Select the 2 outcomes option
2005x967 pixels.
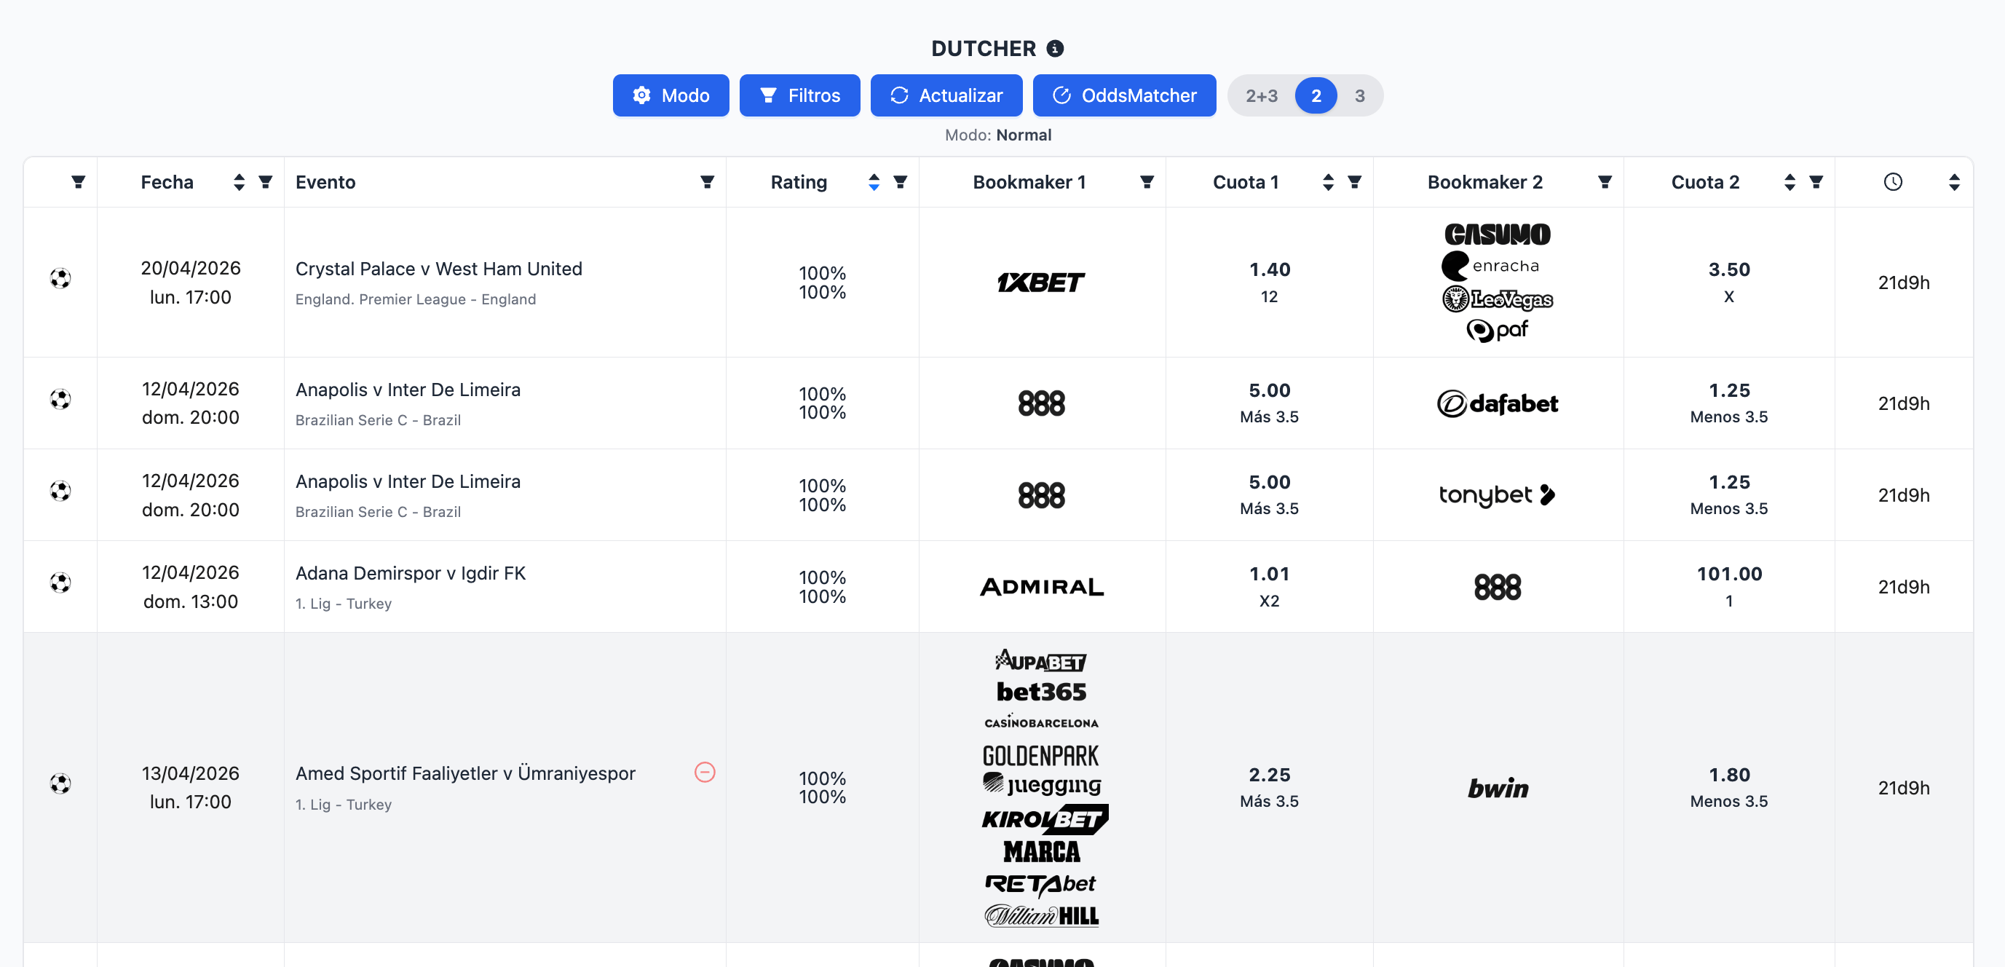(x=1316, y=96)
